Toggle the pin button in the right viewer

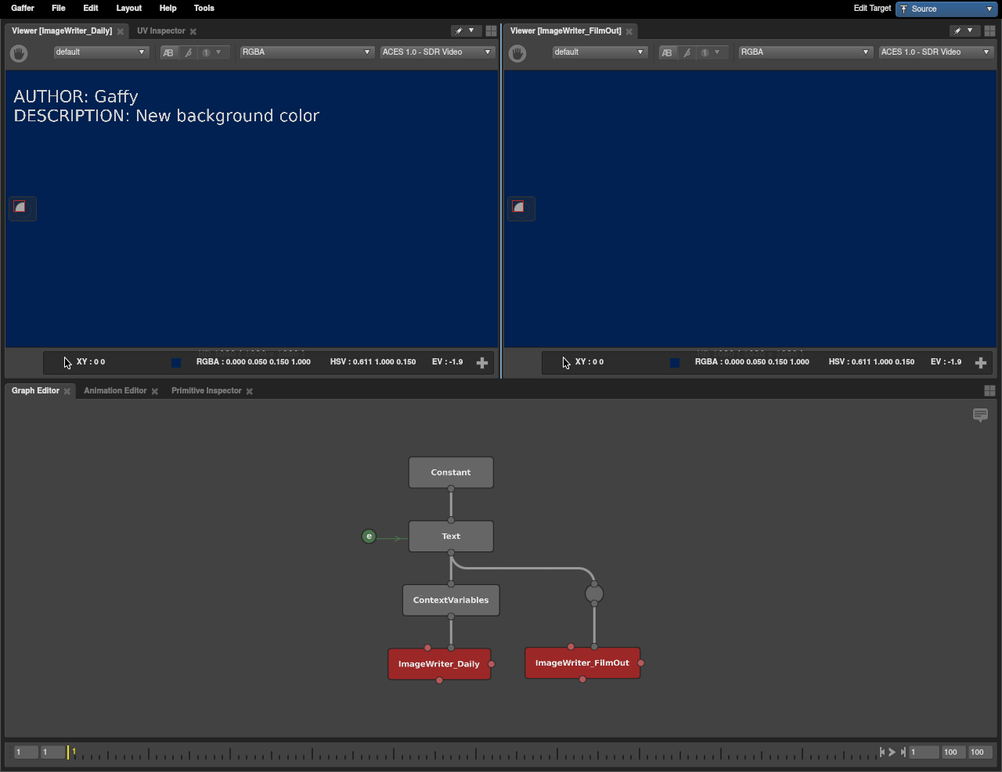pos(957,31)
